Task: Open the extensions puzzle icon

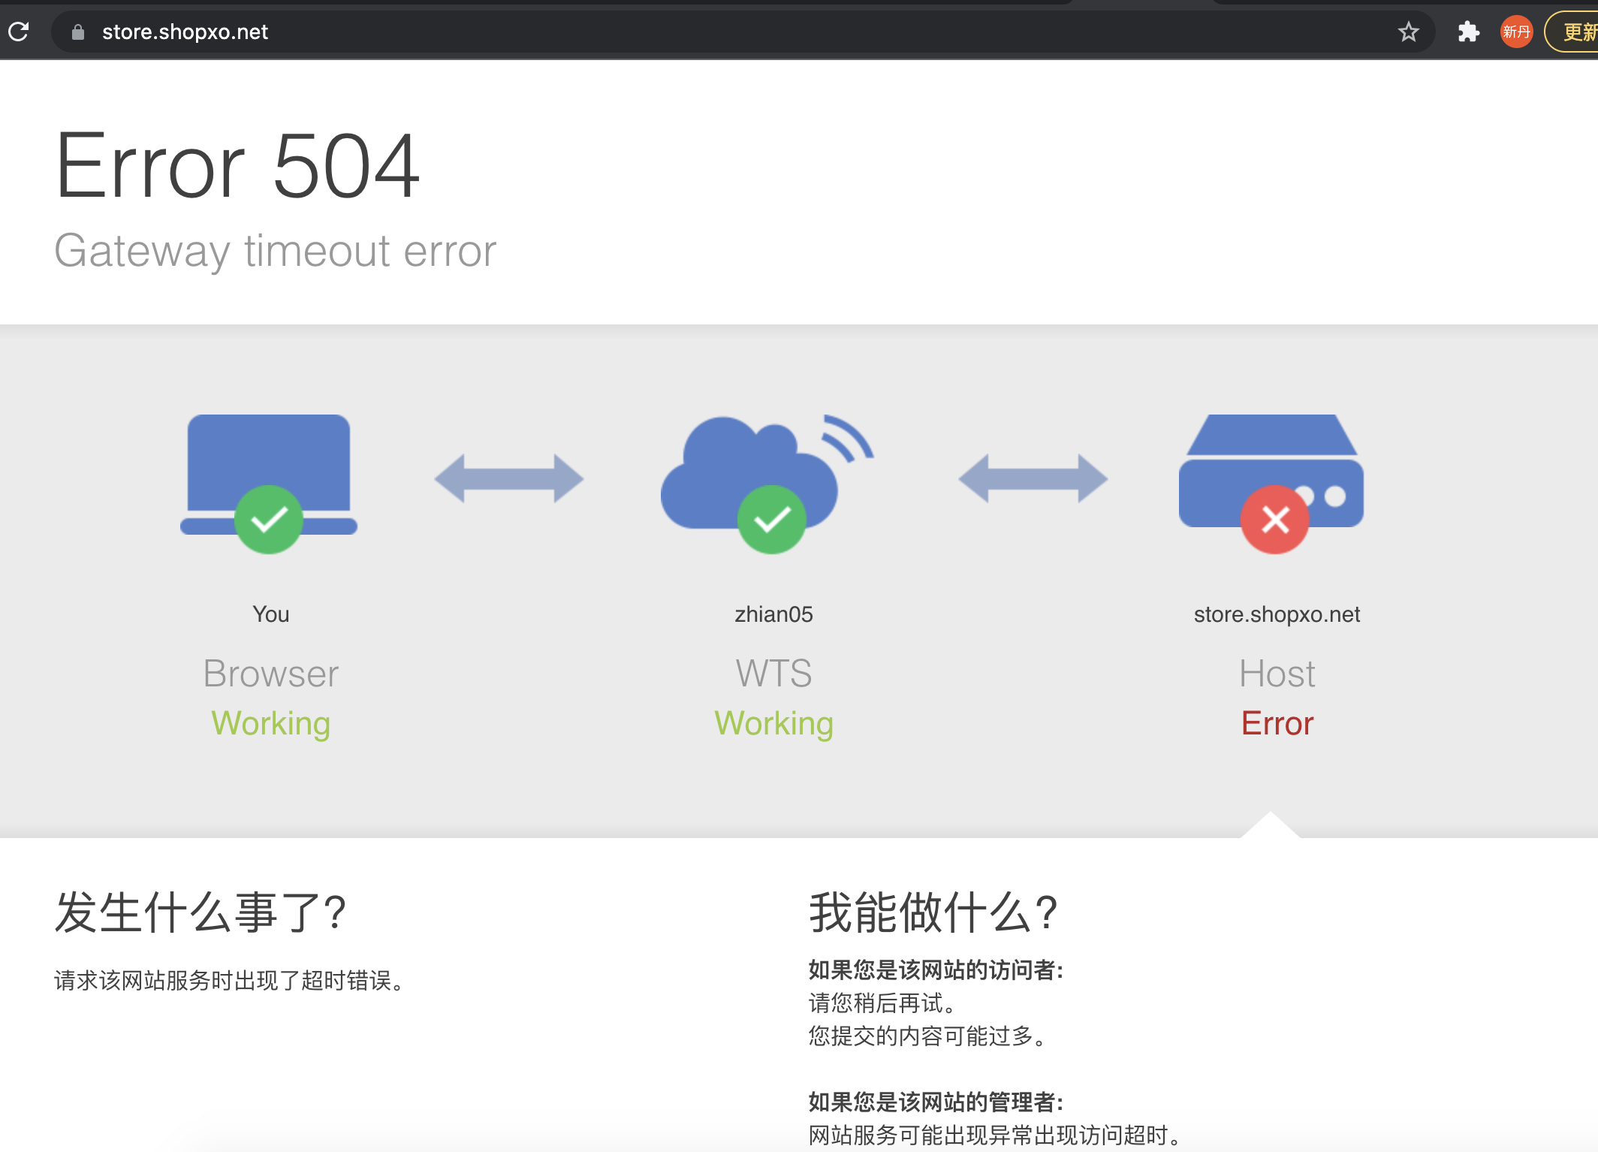Action: pos(1468,32)
